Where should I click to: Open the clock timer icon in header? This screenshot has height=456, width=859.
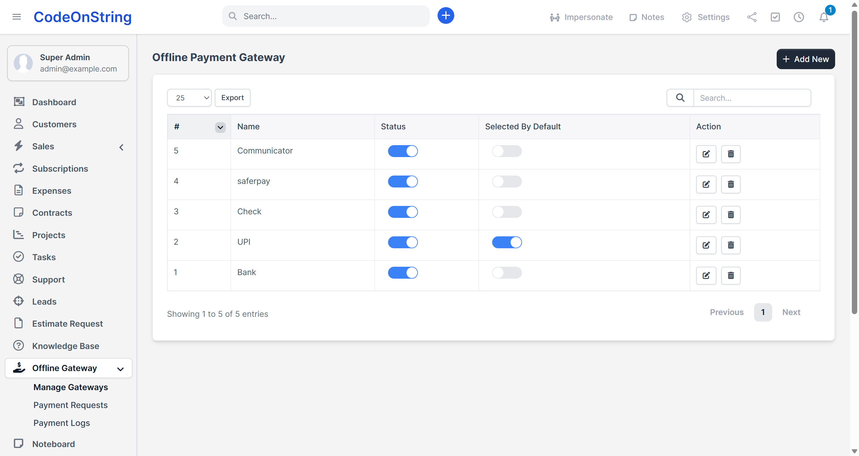(799, 17)
